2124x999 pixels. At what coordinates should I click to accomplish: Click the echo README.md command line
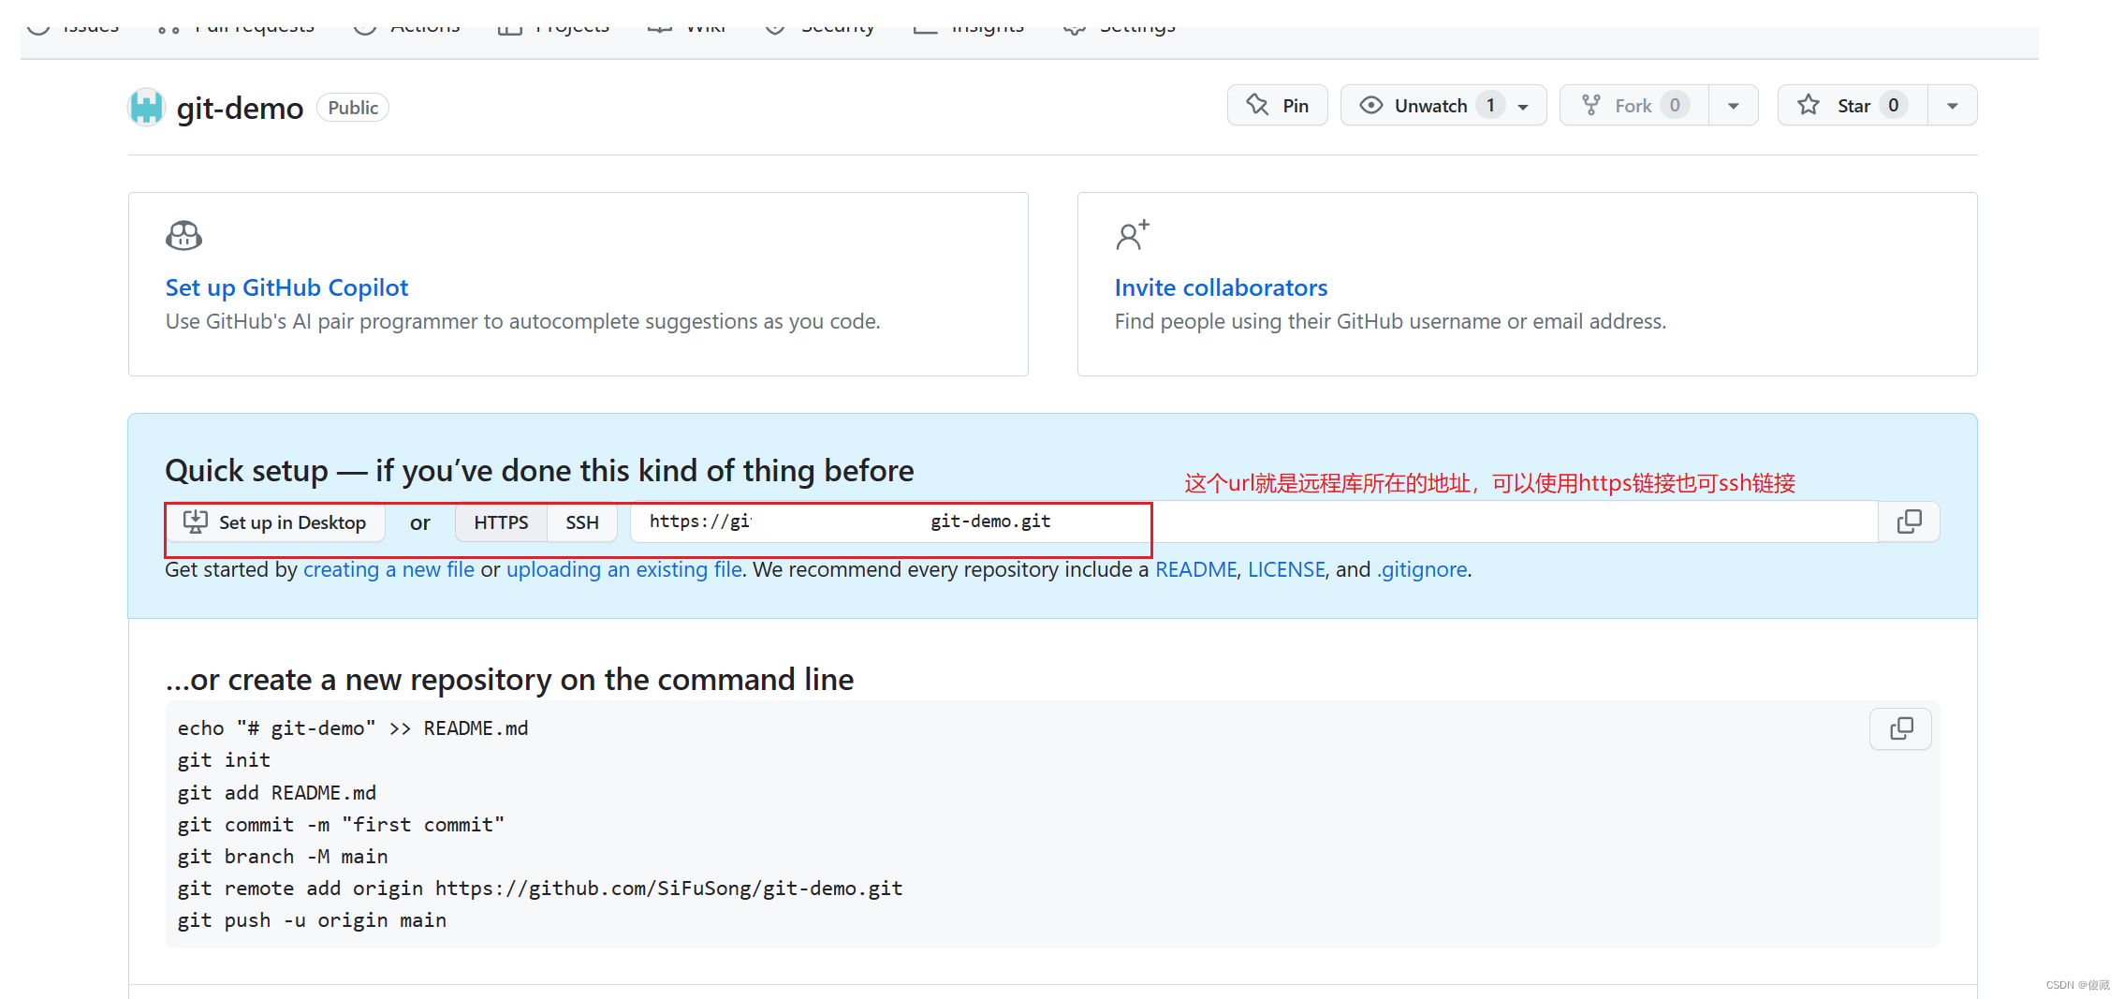coord(353,728)
